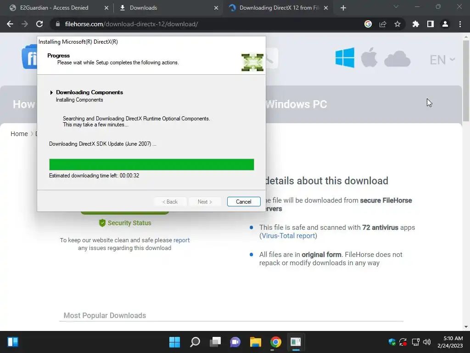Click the browser back arrow
The height and width of the screenshot is (353, 470).
coord(10,24)
